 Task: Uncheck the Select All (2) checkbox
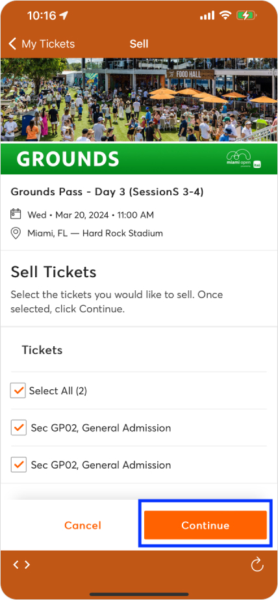click(x=18, y=390)
